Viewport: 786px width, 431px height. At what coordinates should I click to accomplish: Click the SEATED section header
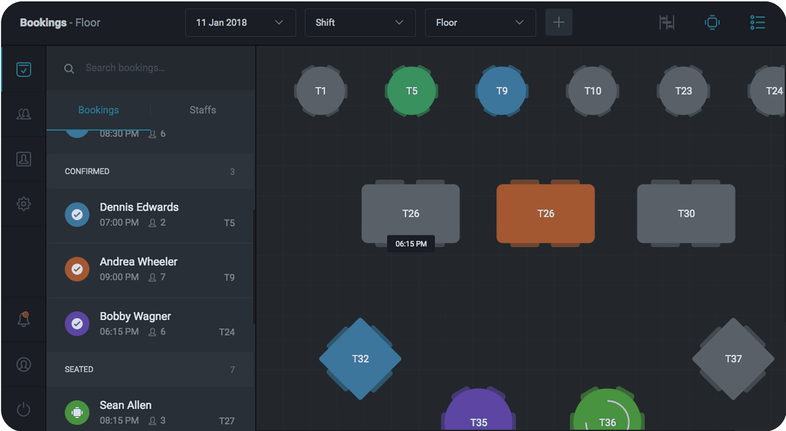[x=150, y=369]
